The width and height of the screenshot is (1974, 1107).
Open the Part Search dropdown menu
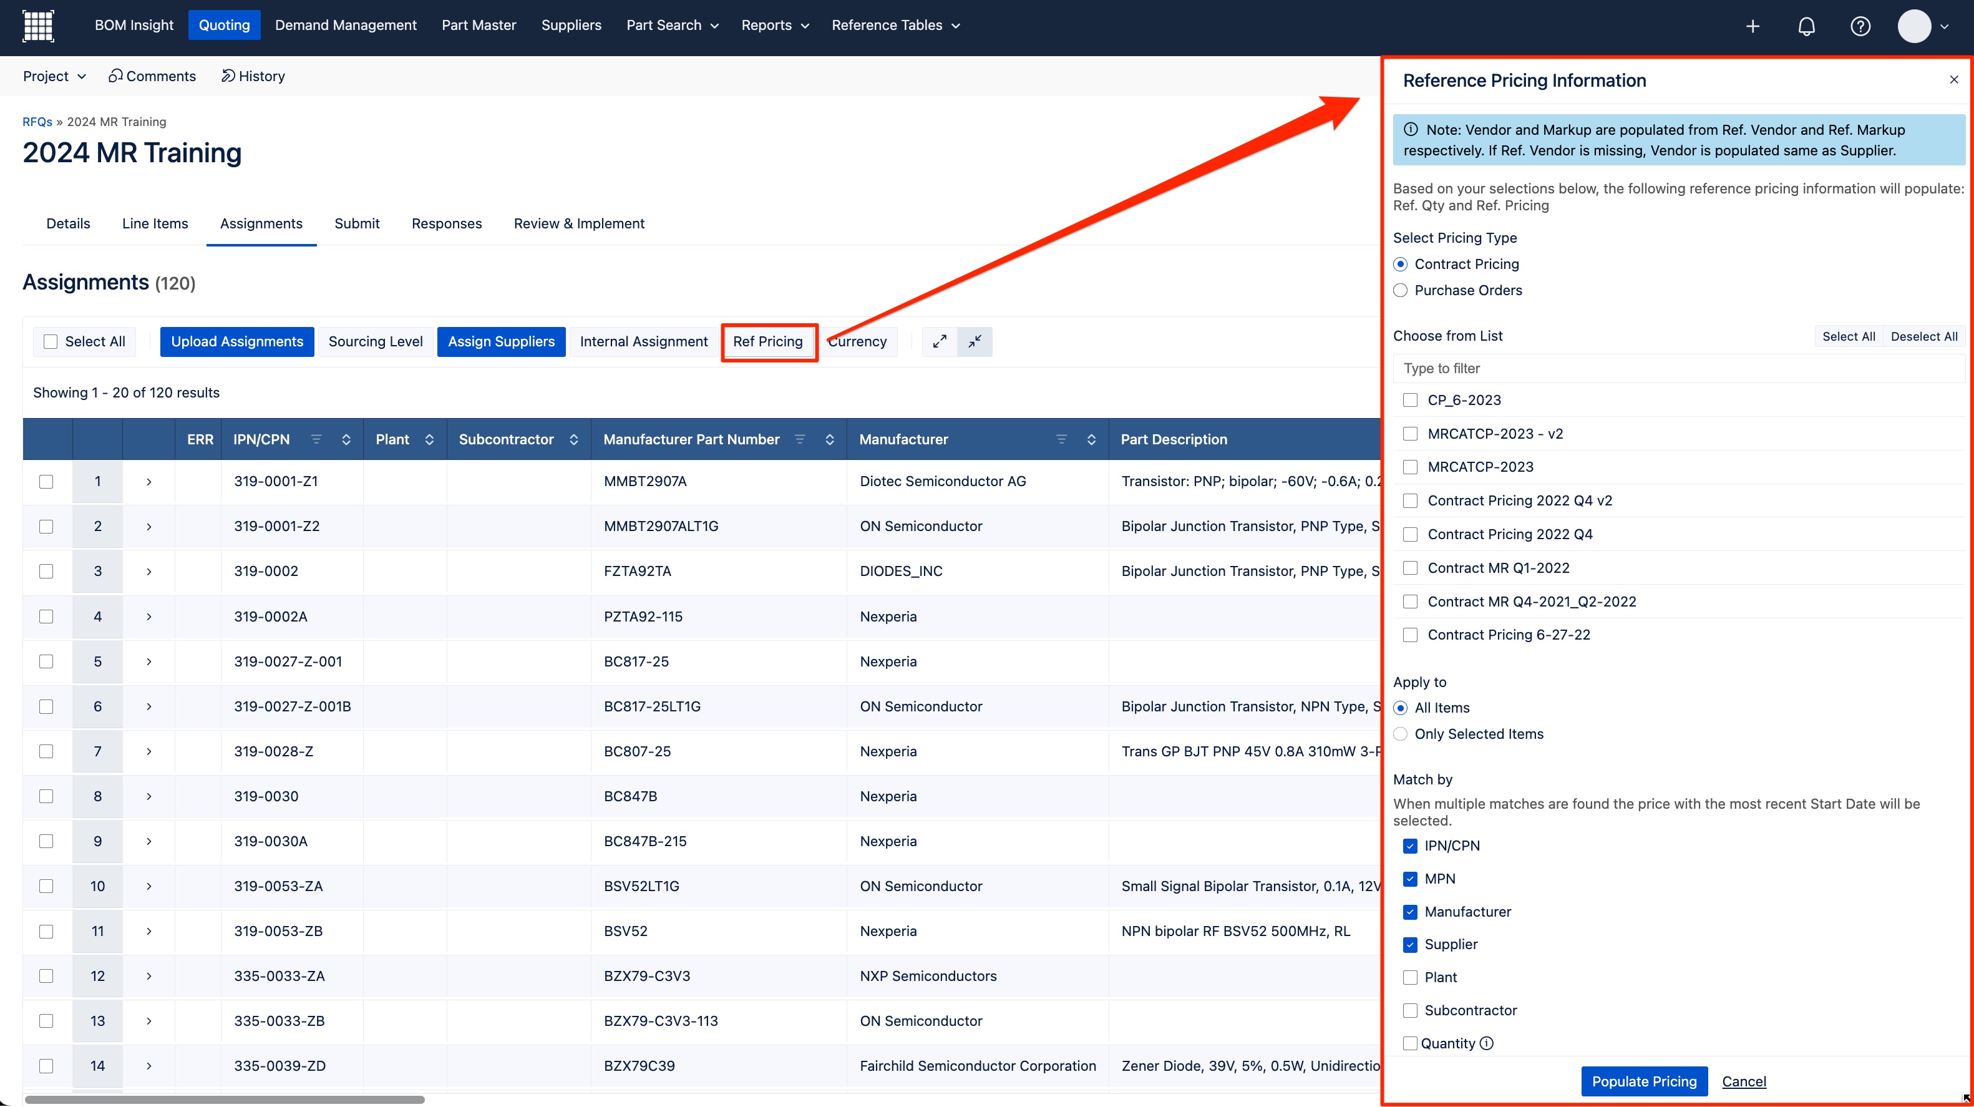(x=672, y=26)
